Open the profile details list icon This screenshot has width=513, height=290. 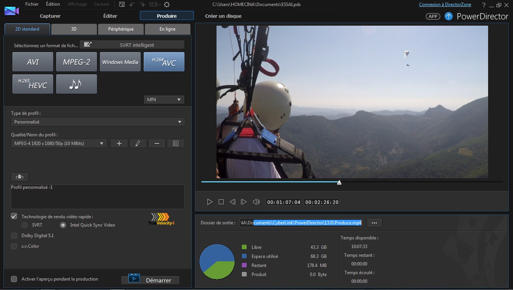pyautogui.click(x=176, y=143)
